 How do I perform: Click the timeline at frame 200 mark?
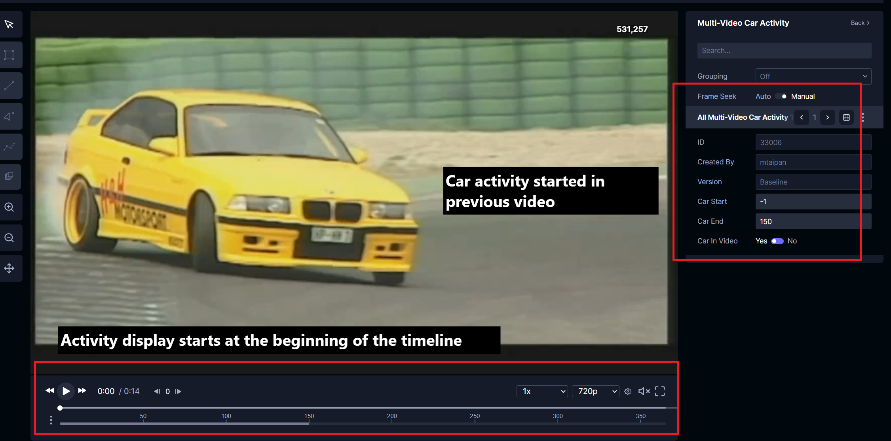(392, 423)
